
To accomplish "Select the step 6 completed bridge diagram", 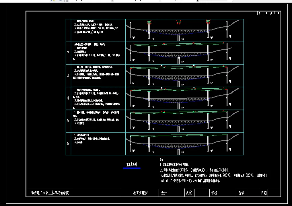I will (184, 144).
